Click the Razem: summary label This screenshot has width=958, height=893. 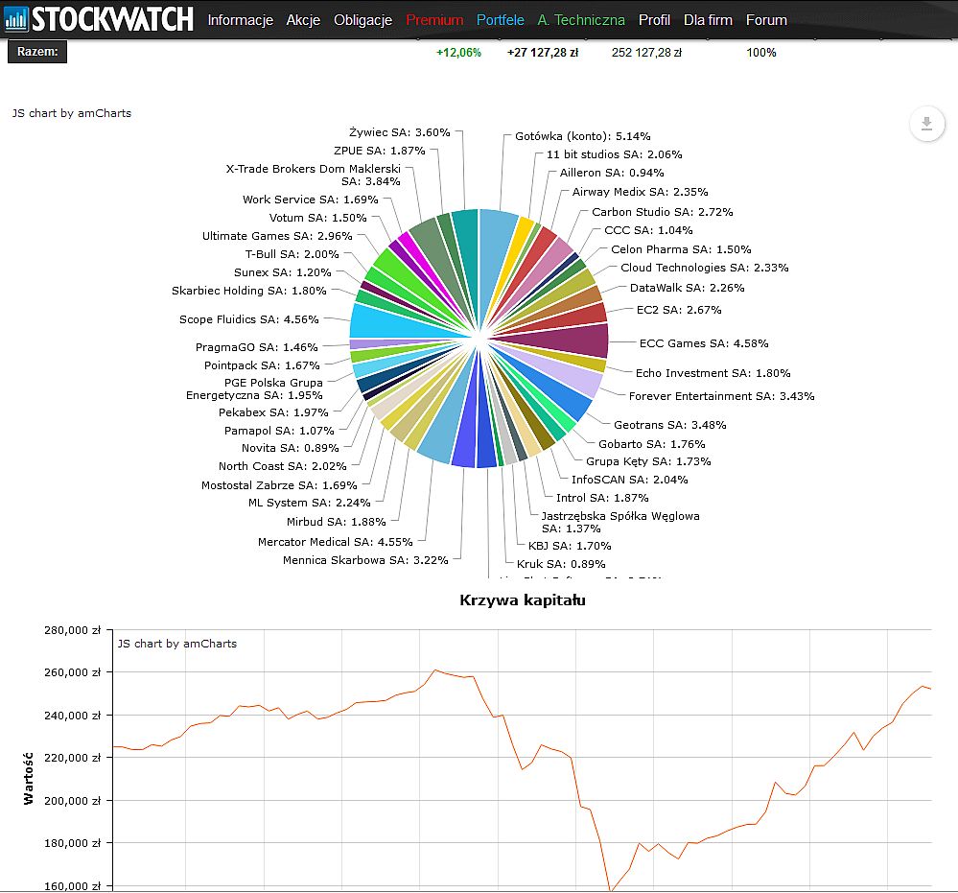pyautogui.click(x=37, y=52)
